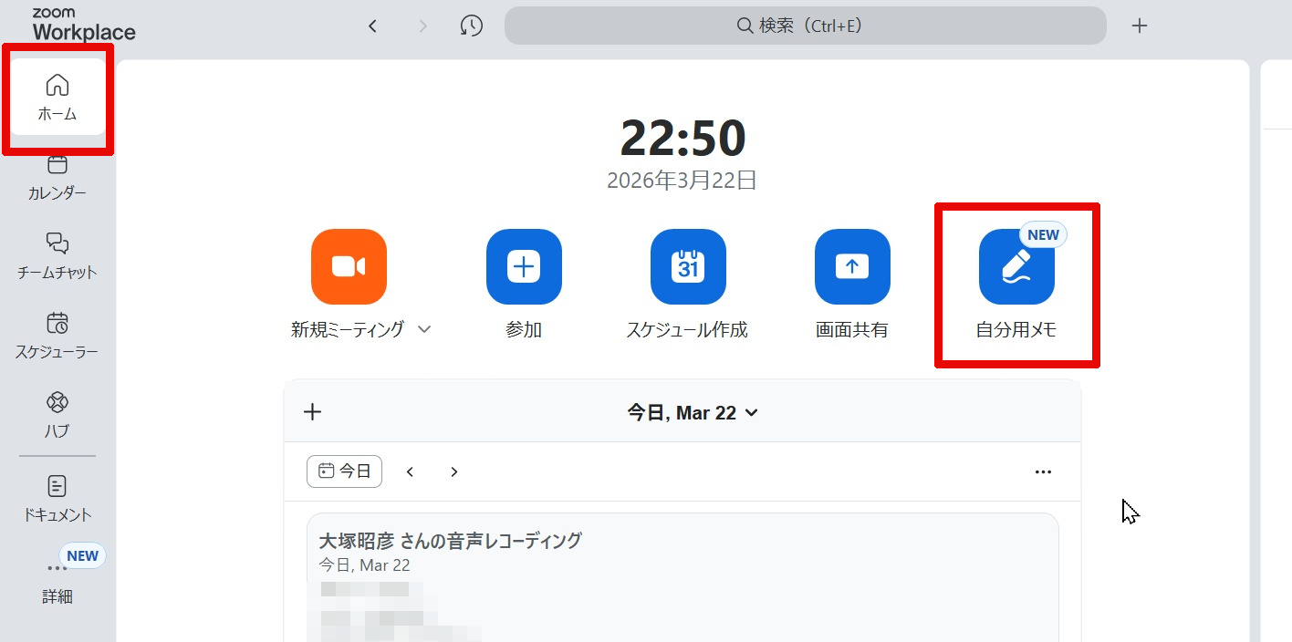Go to next day in calendar panel
The width and height of the screenshot is (1292, 642).
click(x=454, y=471)
